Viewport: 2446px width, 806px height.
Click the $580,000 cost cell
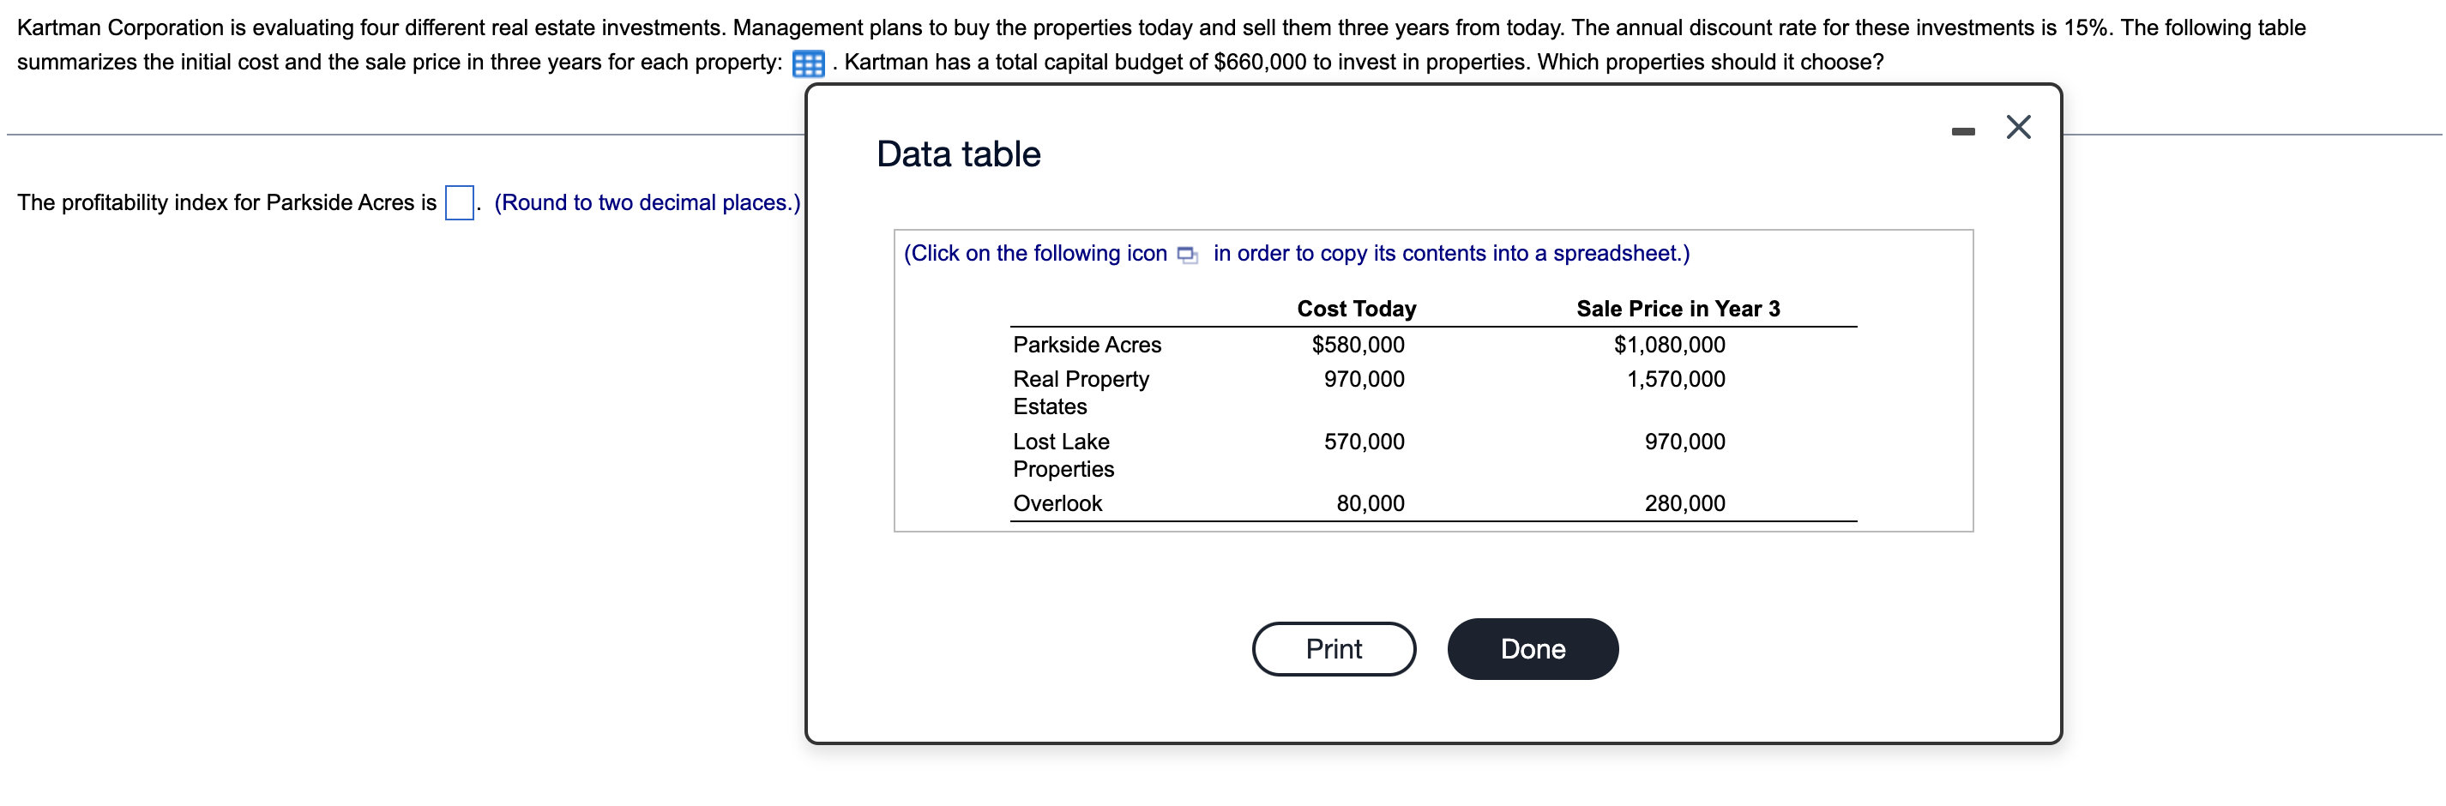[1357, 345]
